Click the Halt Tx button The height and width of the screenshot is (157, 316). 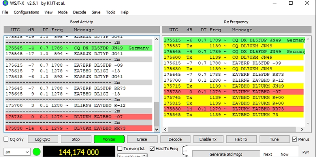pos(241,139)
